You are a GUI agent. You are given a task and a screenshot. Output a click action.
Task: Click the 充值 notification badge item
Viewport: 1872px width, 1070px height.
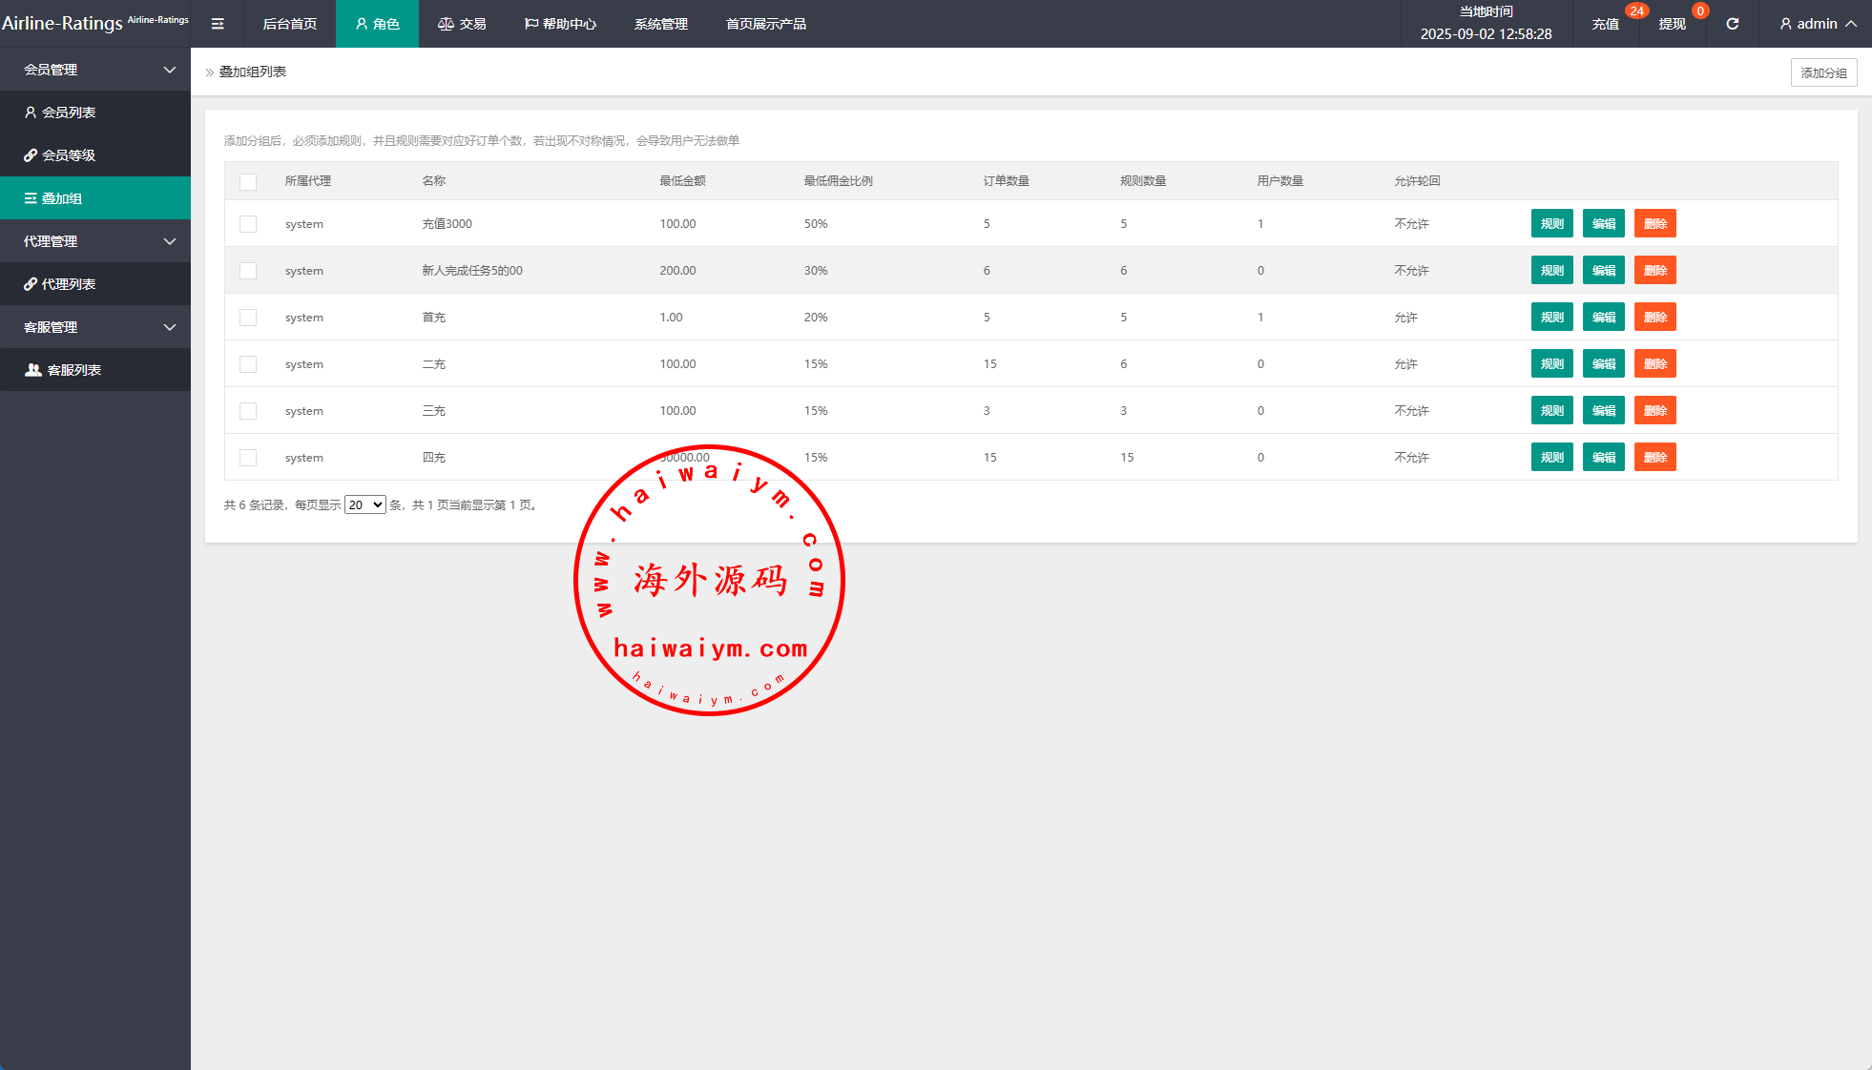tap(1606, 24)
